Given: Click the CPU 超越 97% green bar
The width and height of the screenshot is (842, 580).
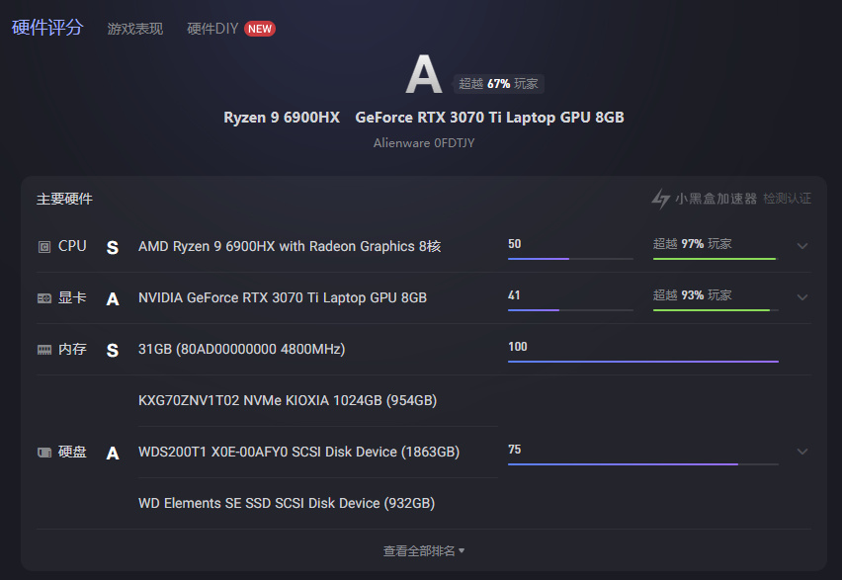Looking at the screenshot, I should (715, 258).
